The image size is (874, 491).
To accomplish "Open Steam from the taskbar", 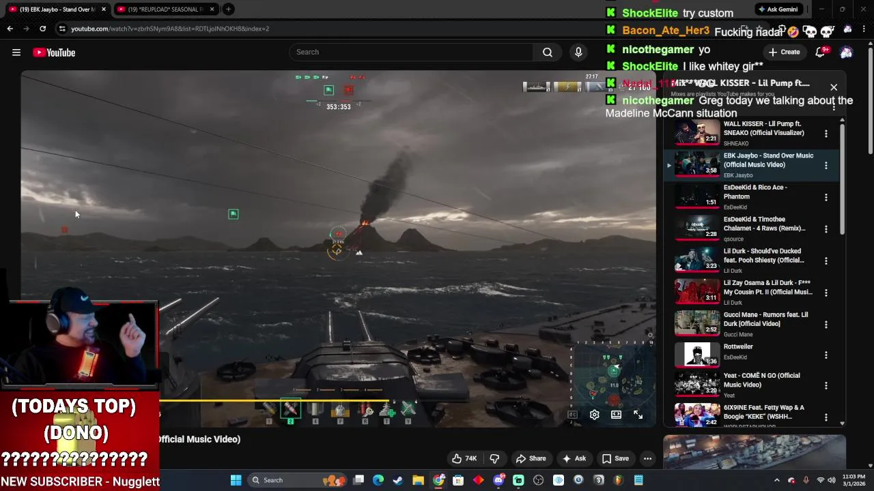I will click(x=398, y=480).
